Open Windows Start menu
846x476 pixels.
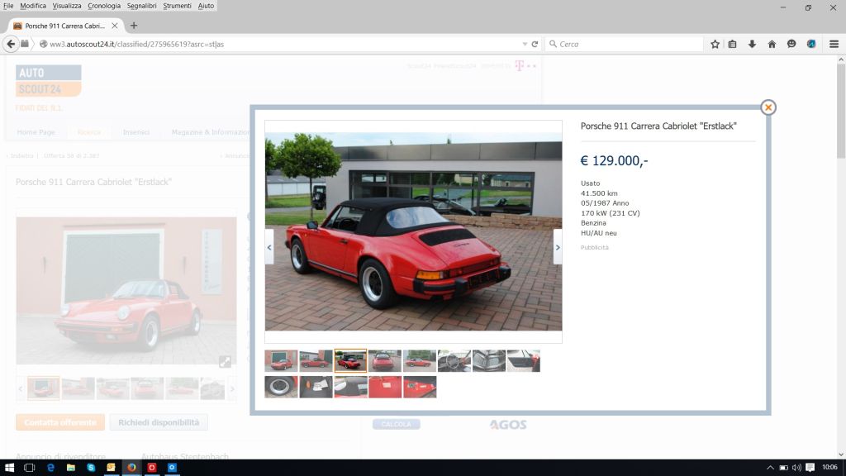(x=9, y=468)
